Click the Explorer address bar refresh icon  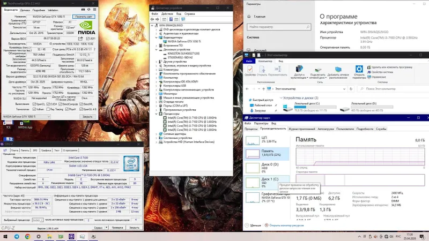(x=351, y=89)
